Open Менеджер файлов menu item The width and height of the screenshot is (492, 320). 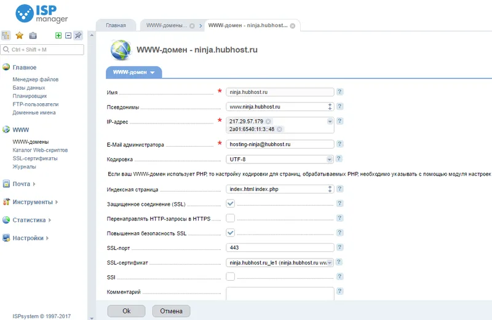[36, 79]
